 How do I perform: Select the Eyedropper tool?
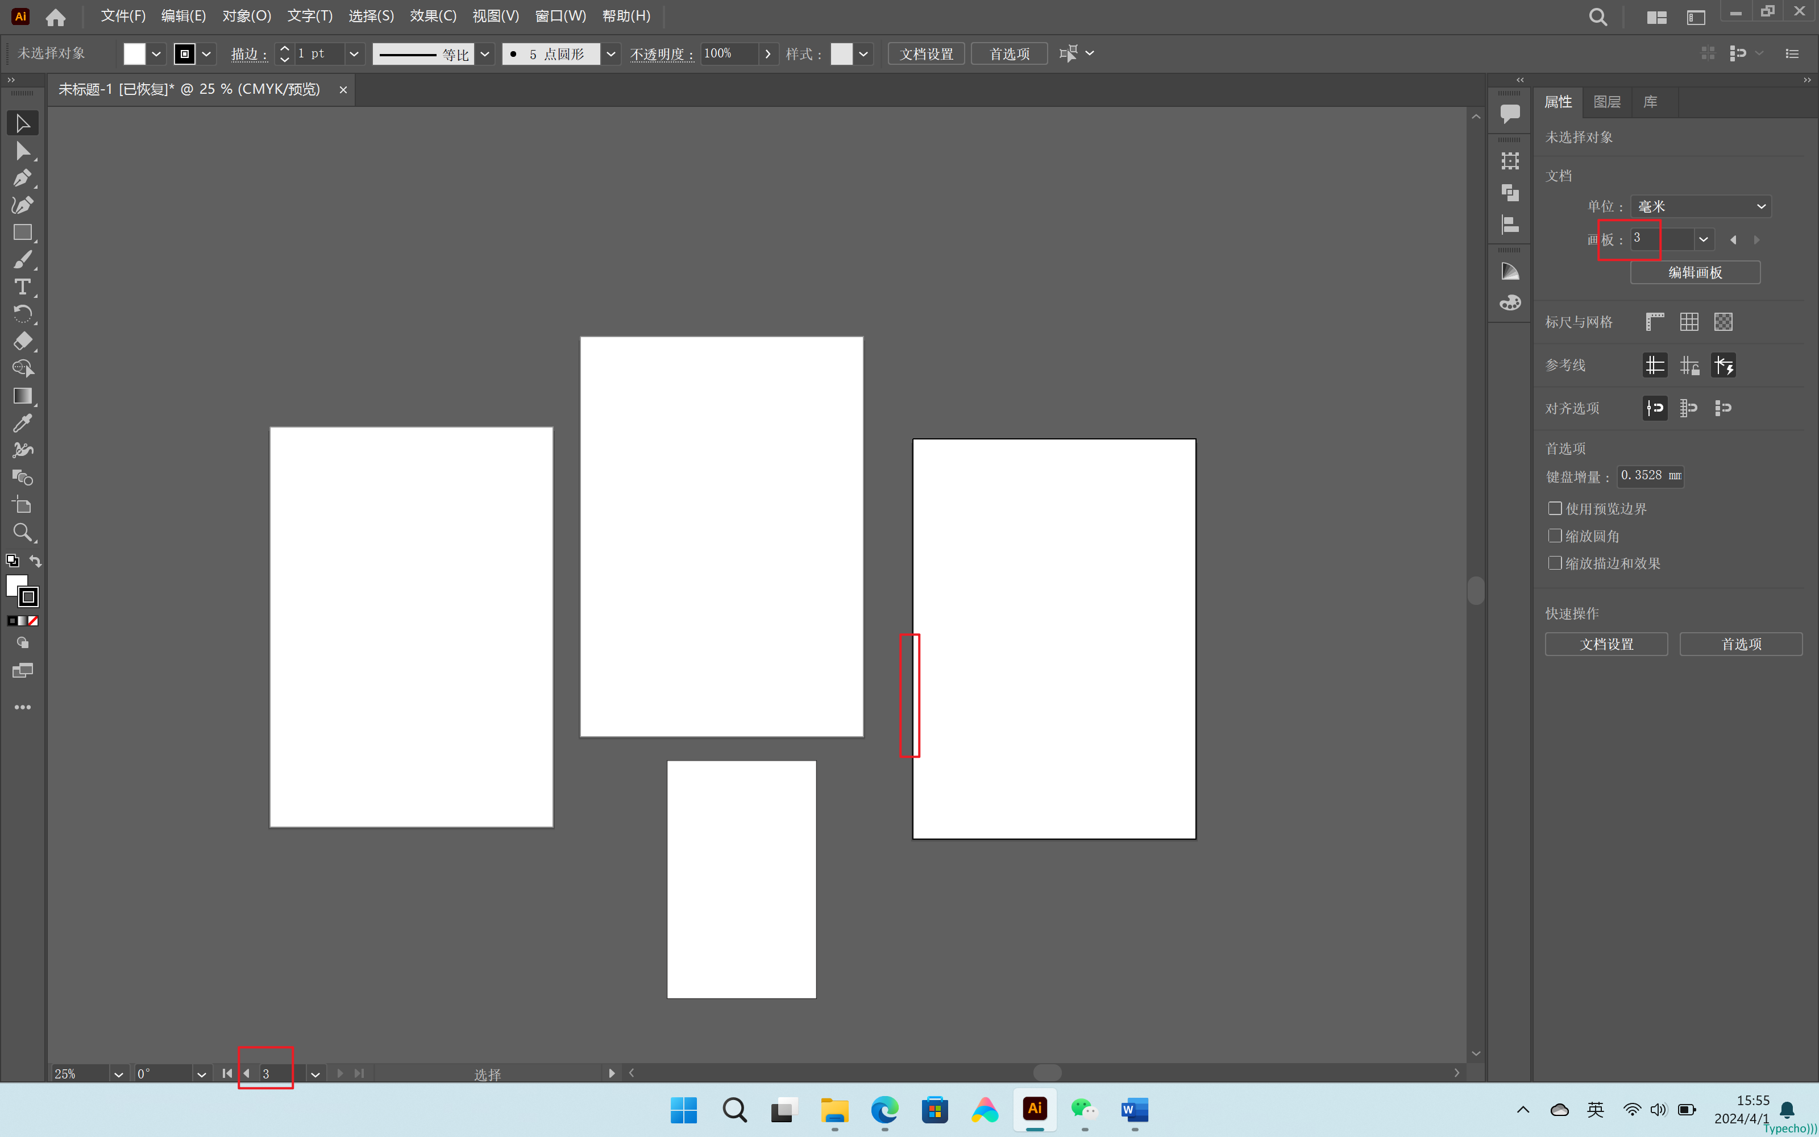click(x=23, y=422)
